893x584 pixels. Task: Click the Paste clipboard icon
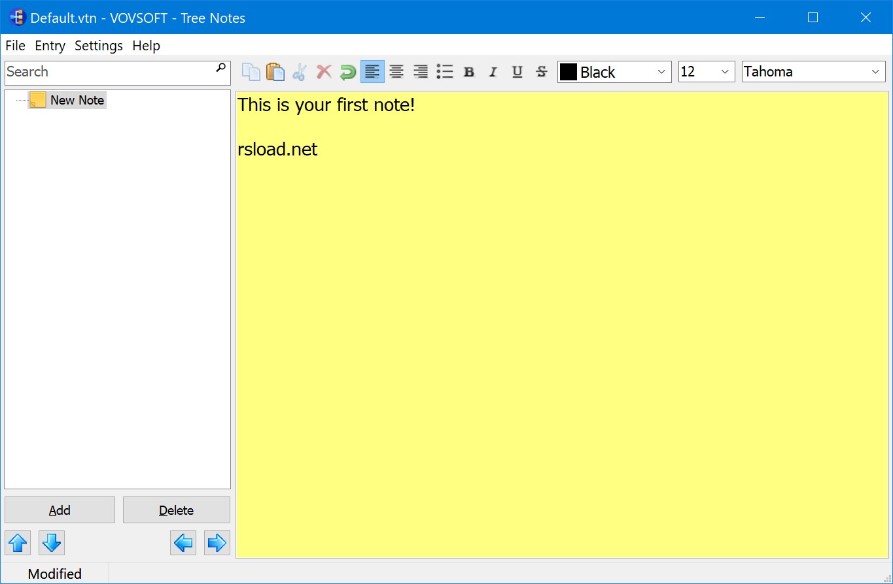[x=275, y=72]
